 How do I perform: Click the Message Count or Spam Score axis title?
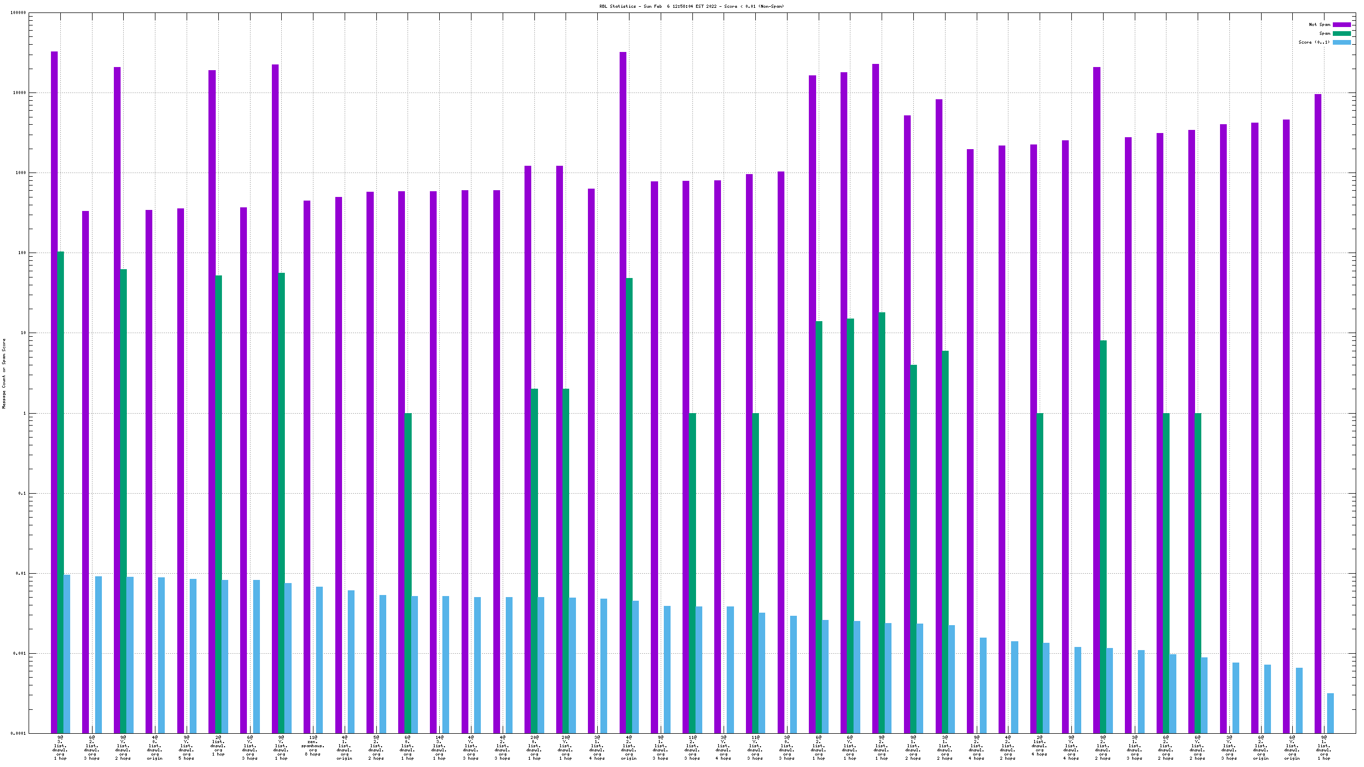click(x=4, y=374)
